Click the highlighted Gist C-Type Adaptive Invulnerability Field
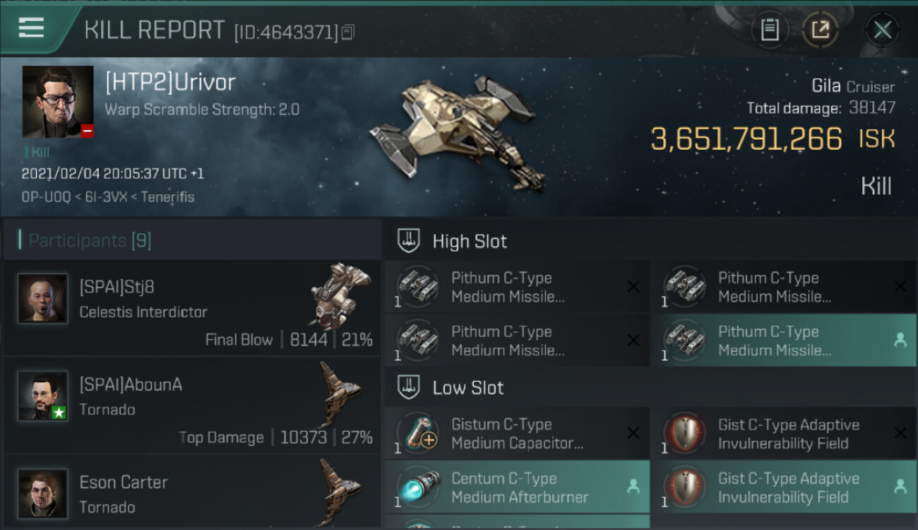The image size is (918, 530). click(x=784, y=487)
